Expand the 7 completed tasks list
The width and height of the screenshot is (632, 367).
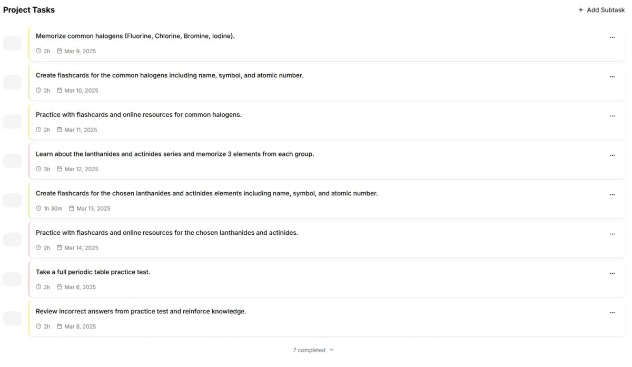(313, 350)
